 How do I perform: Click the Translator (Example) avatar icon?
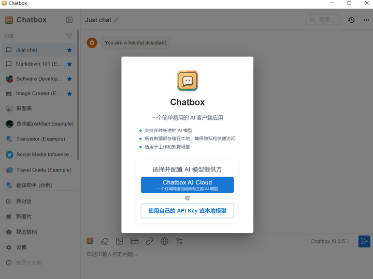click(x=9, y=139)
